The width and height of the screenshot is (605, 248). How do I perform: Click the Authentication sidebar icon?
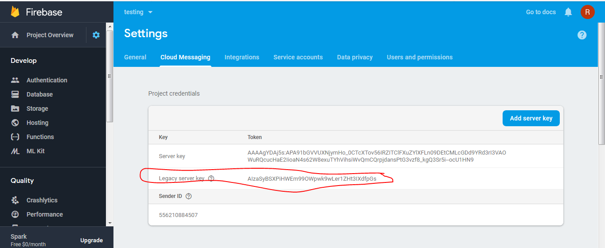[15, 80]
